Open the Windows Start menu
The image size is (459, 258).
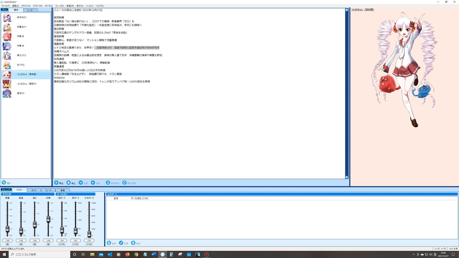point(4,254)
